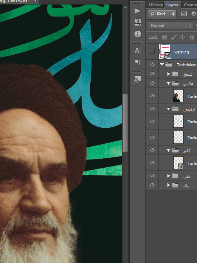Screen dimensions: 197x263
Task: Open the 3D panel cube icon
Action: click(137, 22)
